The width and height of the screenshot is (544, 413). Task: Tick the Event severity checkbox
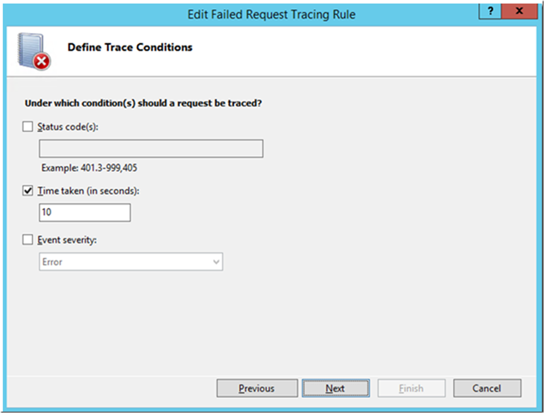click(28, 240)
